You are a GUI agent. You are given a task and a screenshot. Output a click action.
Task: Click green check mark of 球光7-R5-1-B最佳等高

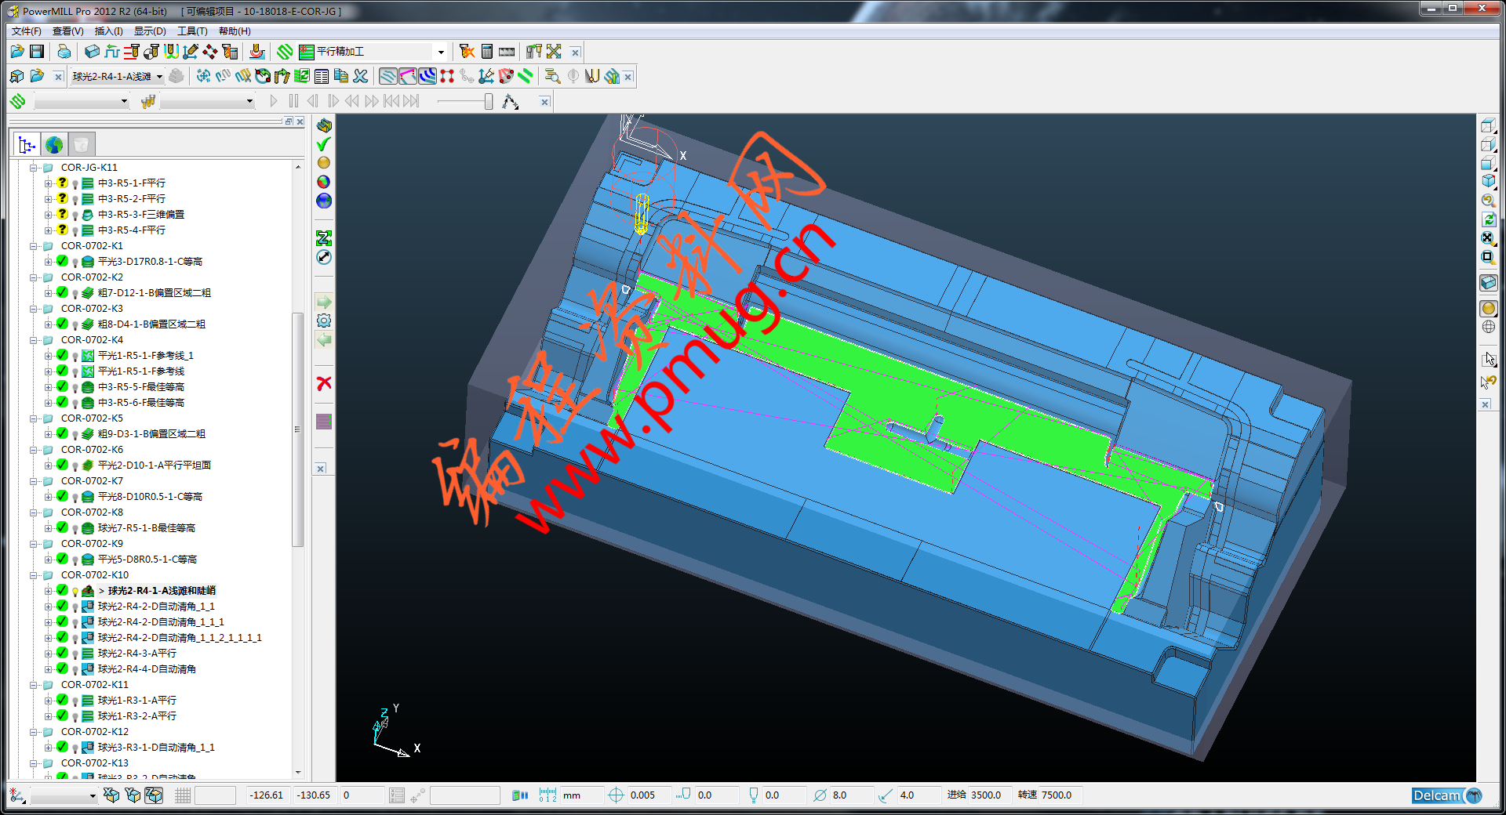pyautogui.click(x=62, y=527)
